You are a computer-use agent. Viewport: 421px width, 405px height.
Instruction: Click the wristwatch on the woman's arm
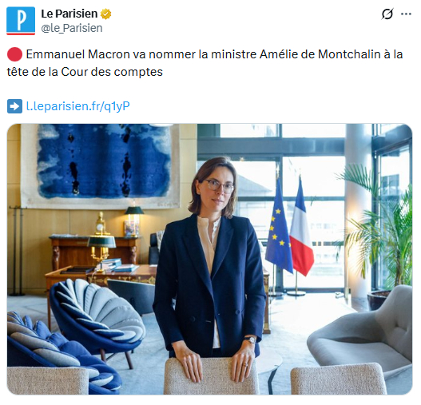tap(250, 340)
